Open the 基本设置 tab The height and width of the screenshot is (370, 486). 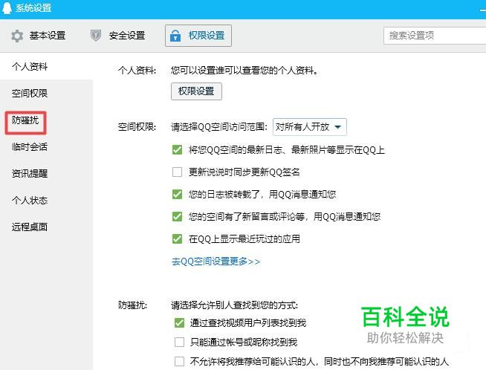tap(38, 36)
